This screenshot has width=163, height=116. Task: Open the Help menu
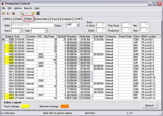coord(37,8)
